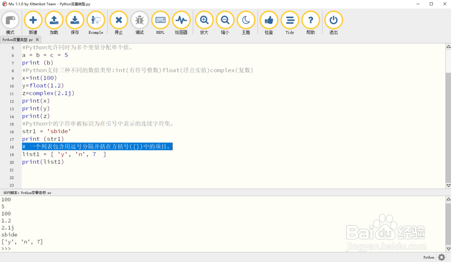Click the highlighted comment on line 18
The image size is (451, 262).
[97, 147]
